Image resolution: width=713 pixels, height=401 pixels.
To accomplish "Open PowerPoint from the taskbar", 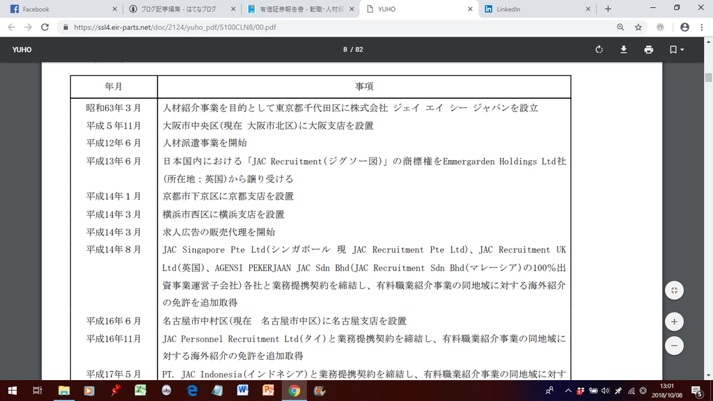I will click(x=268, y=391).
